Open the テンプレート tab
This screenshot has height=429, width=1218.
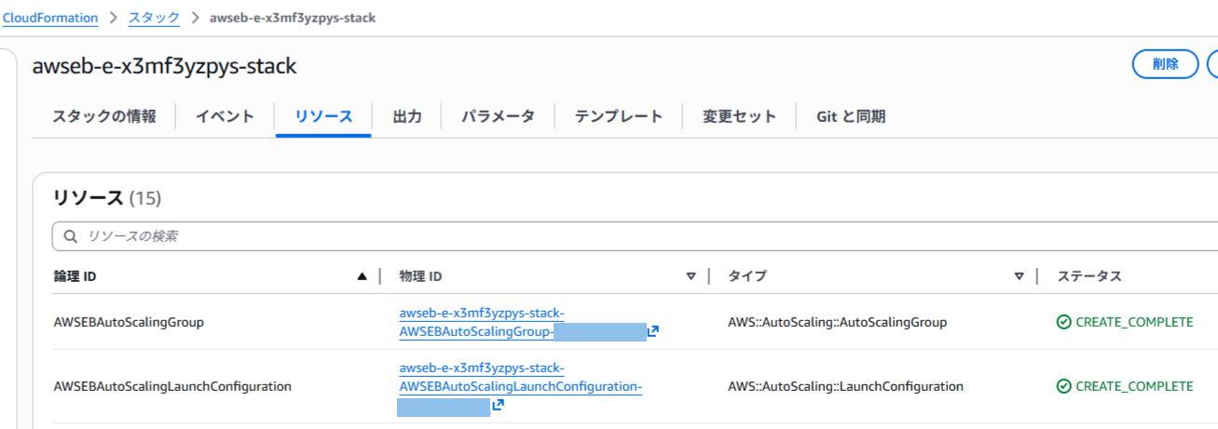[x=619, y=116]
